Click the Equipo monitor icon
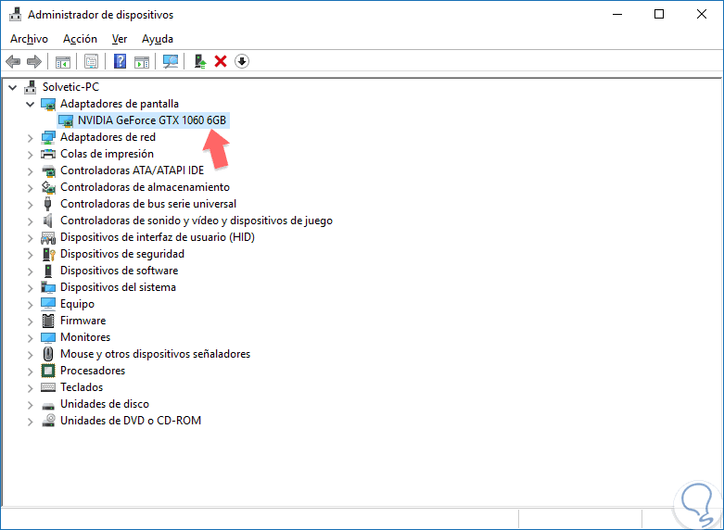 [48, 304]
